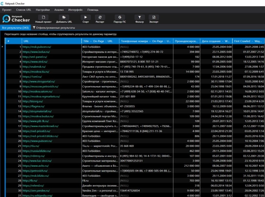Click the Restart (Рестарт) icon
Image resolution: width=265 pixels, height=197 pixels.
[x=100, y=17]
